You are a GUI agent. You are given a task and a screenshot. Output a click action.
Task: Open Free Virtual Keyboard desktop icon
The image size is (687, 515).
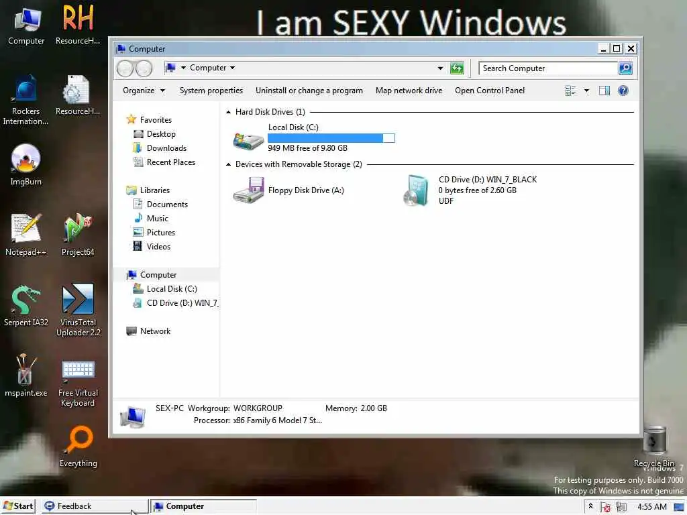[78, 382]
